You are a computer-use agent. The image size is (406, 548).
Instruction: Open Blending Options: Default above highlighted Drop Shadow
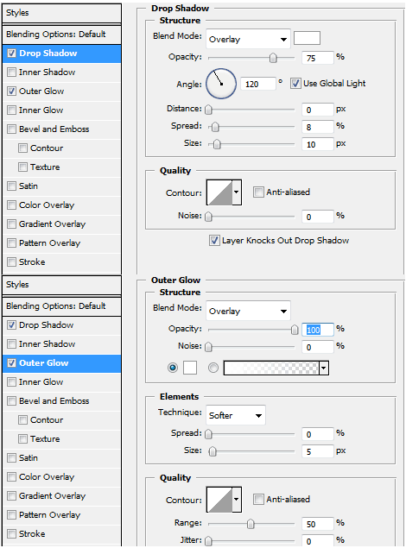point(62,35)
